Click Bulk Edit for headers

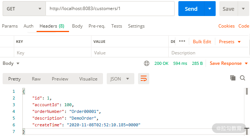point(202,42)
